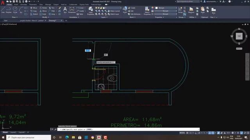Open Microsoft Edge from taskbar
Image resolution: width=250 pixels, height=140 pixels.
click(67, 137)
